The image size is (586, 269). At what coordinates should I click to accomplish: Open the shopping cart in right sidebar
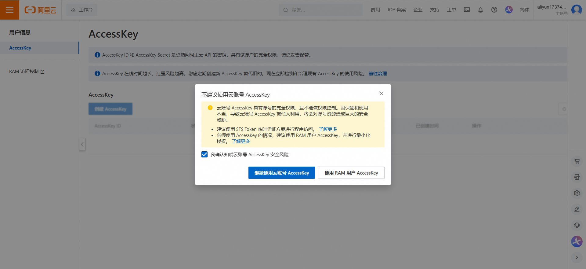(577, 161)
